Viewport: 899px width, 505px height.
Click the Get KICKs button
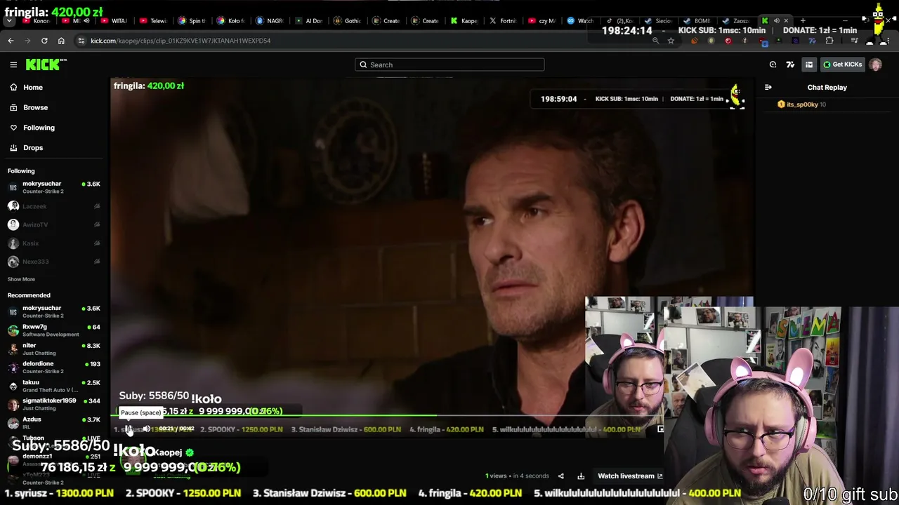[x=843, y=65]
